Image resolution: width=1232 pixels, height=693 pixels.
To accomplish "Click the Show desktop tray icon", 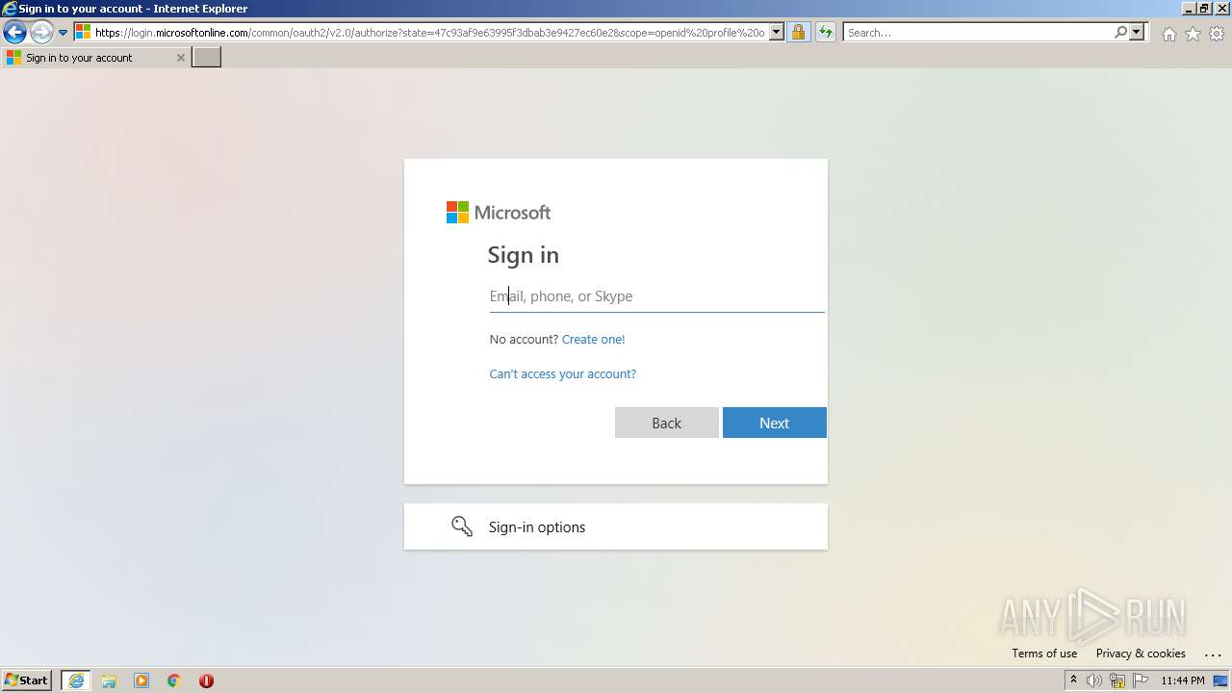I will tap(1220, 680).
